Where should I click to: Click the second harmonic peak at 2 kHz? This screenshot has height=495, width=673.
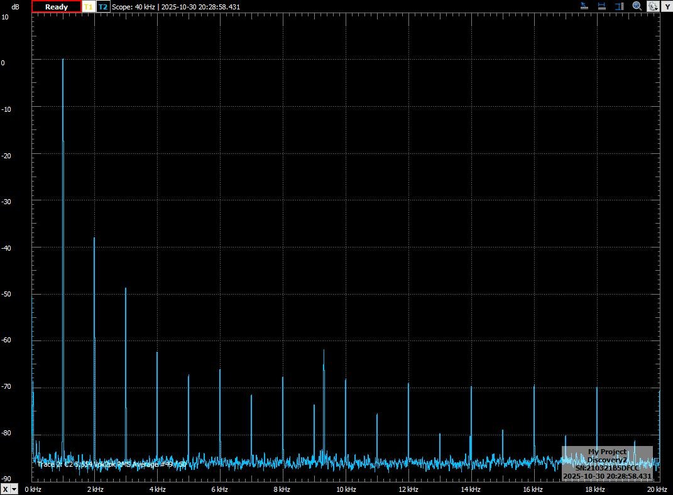point(94,239)
